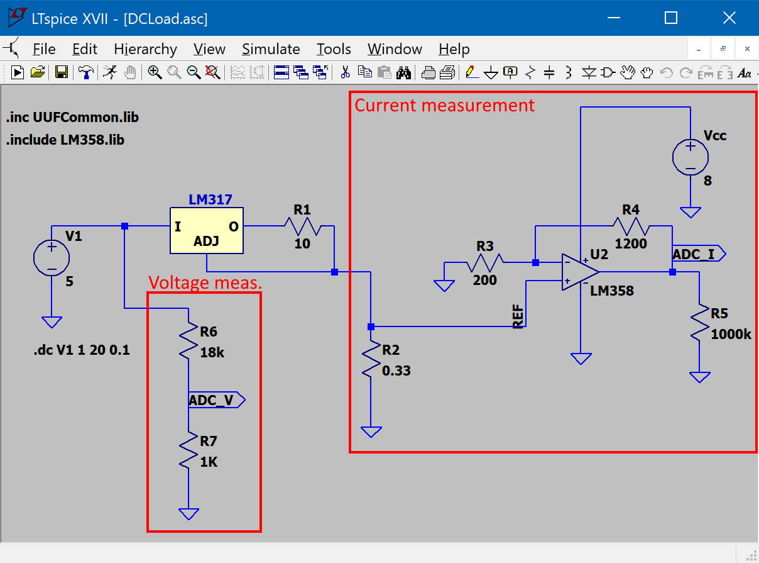Click the REF net label
This screenshot has height=563, width=759.
[518, 315]
